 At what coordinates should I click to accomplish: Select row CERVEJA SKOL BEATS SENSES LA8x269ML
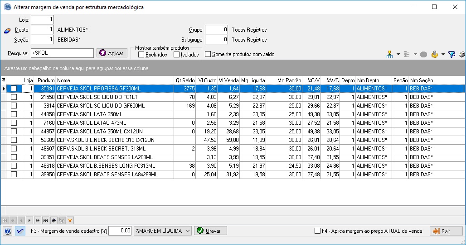pos(233,174)
